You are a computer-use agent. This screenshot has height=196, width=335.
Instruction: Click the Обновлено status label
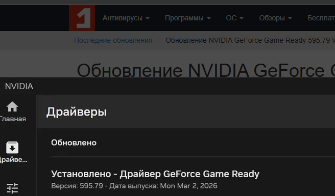(x=74, y=143)
